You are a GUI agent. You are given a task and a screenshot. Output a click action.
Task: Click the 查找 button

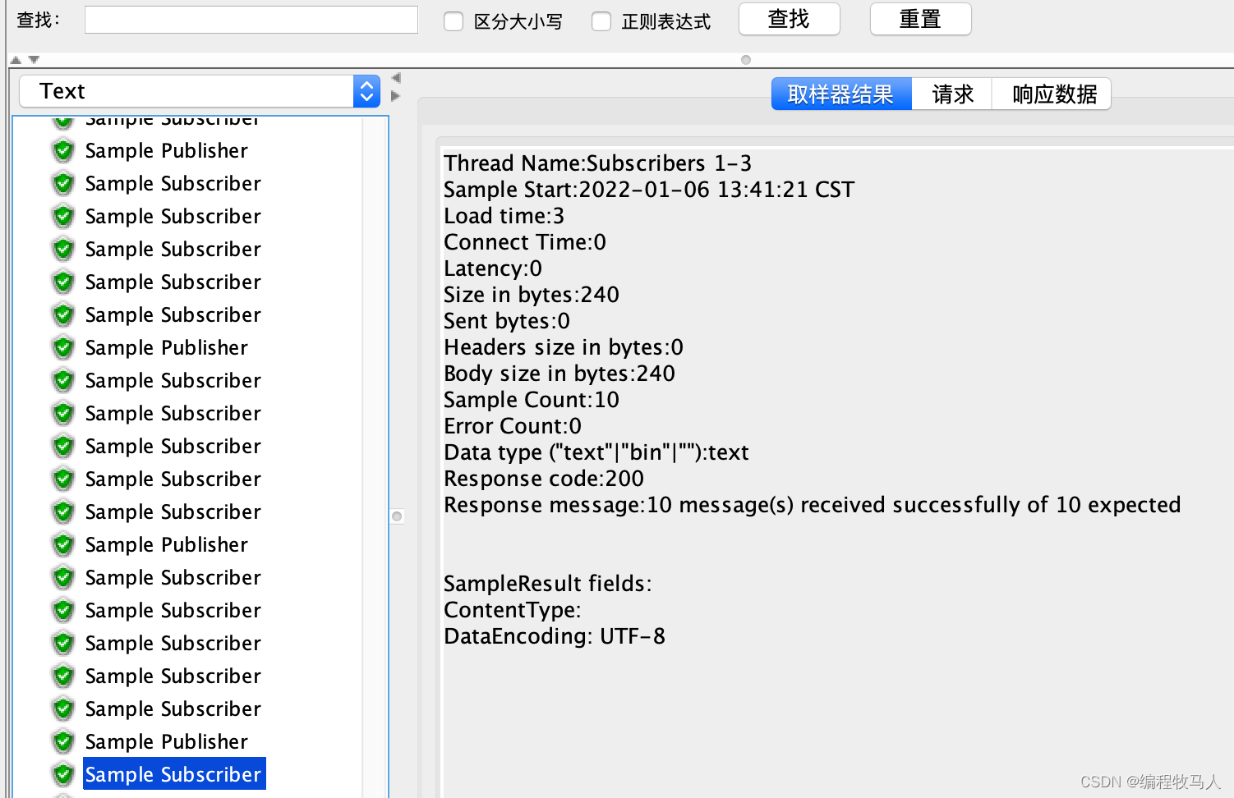[789, 19]
